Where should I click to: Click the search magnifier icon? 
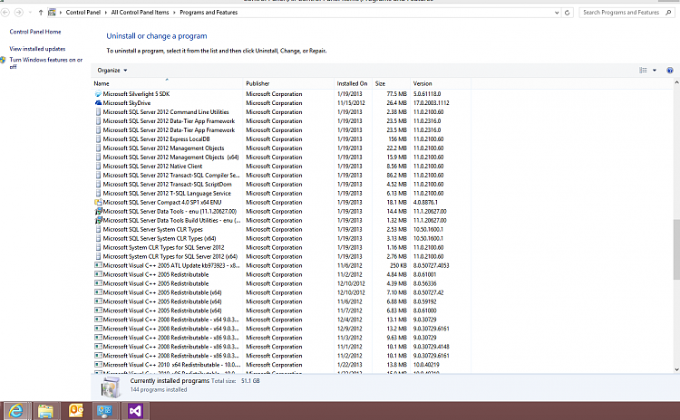click(x=668, y=13)
